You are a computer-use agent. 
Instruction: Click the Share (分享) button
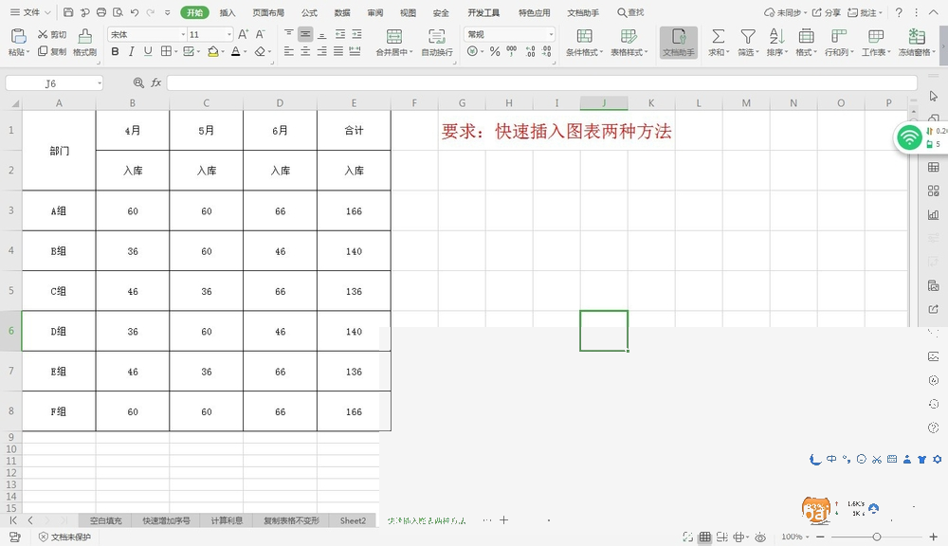pos(826,12)
